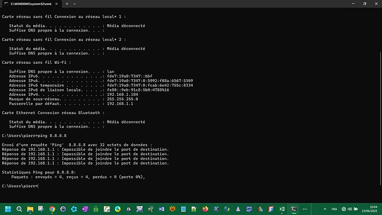Select the C:\WINDOWS\system32\cmd tab

click(x=31, y=4)
